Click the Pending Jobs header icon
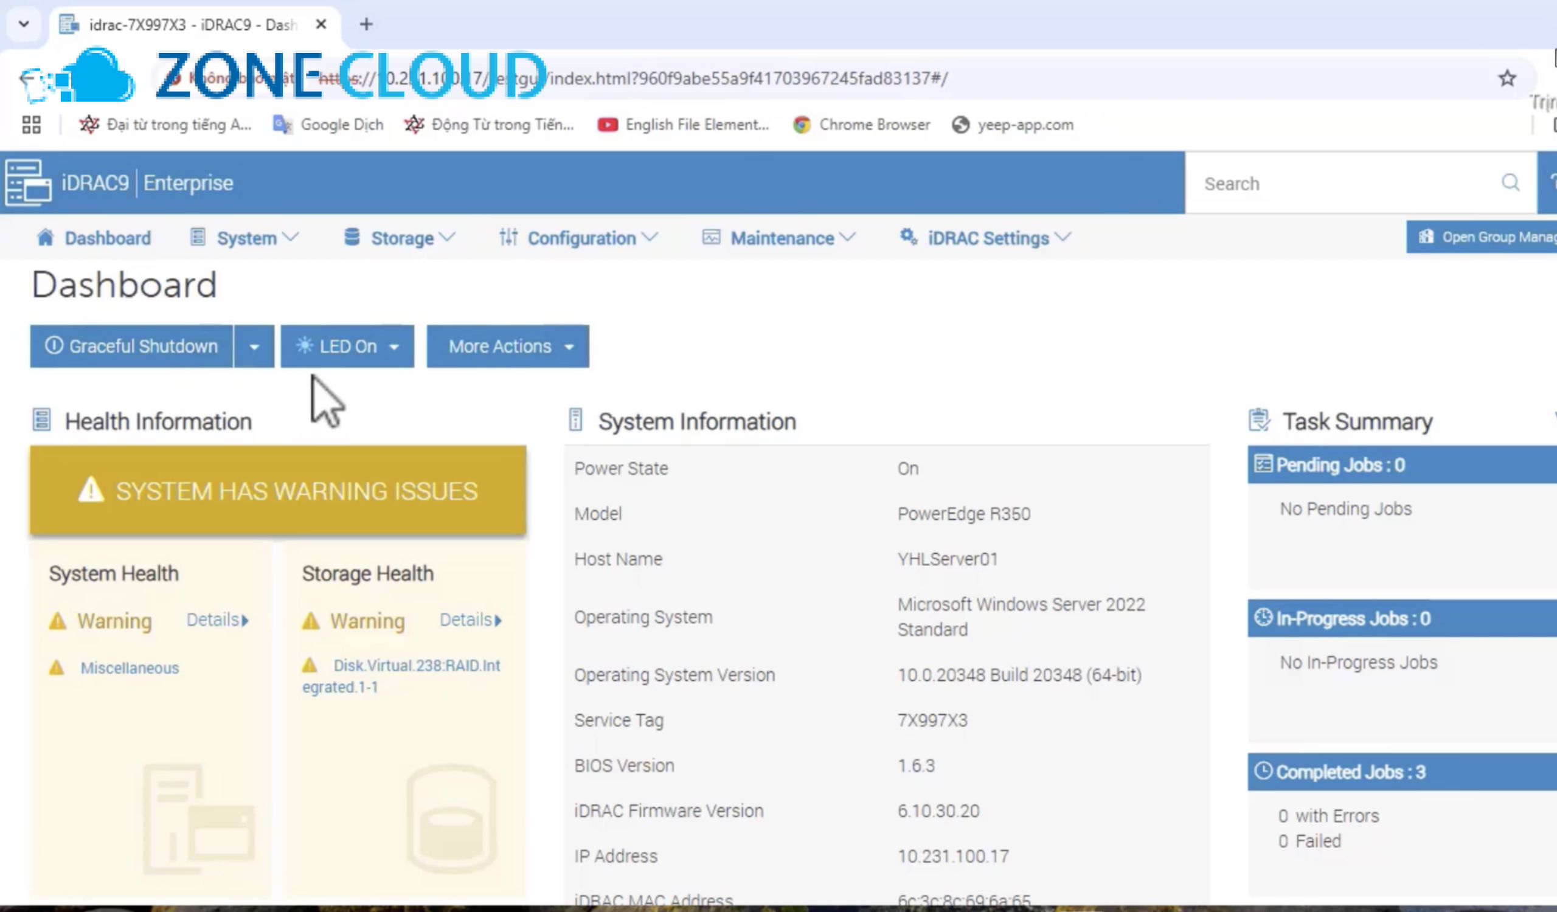 click(1263, 464)
